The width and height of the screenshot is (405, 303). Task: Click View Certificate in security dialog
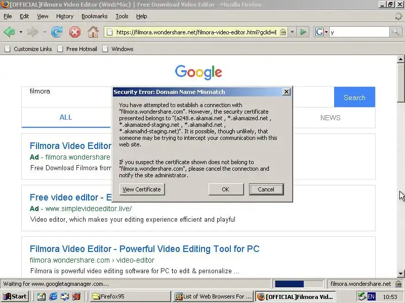142,189
